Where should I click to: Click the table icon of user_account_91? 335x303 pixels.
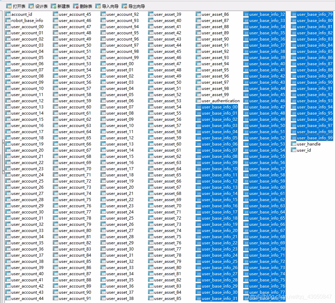(55, 299)
